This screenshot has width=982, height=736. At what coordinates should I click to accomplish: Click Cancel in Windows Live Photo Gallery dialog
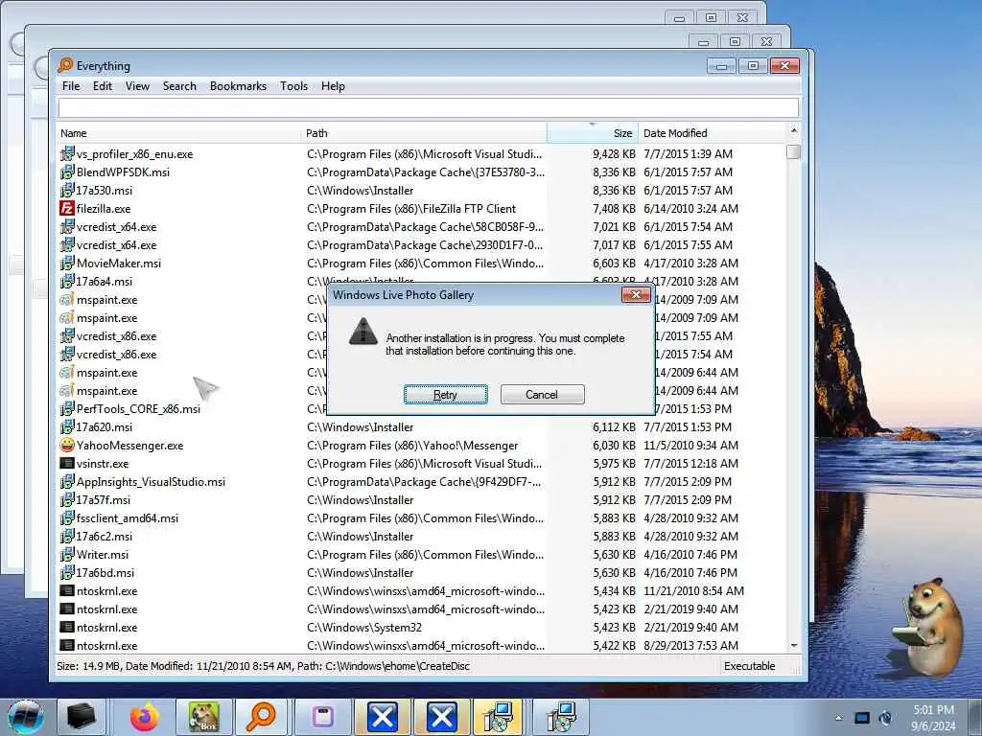542,394
